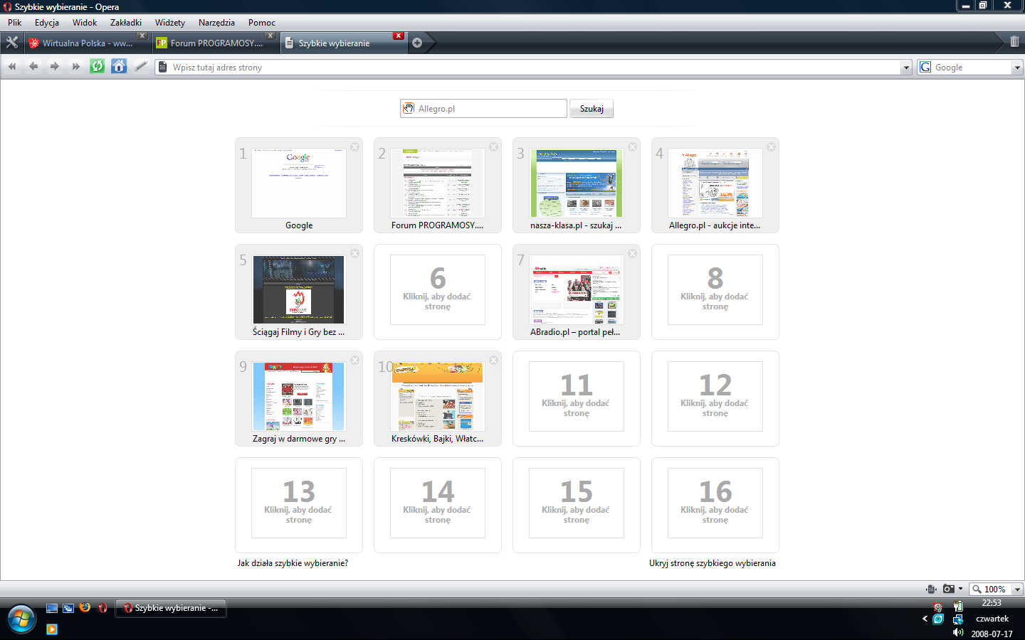The image size is (1025, 640).
Task: Open the Zakładki menu
Action: [x=126, y=23]
